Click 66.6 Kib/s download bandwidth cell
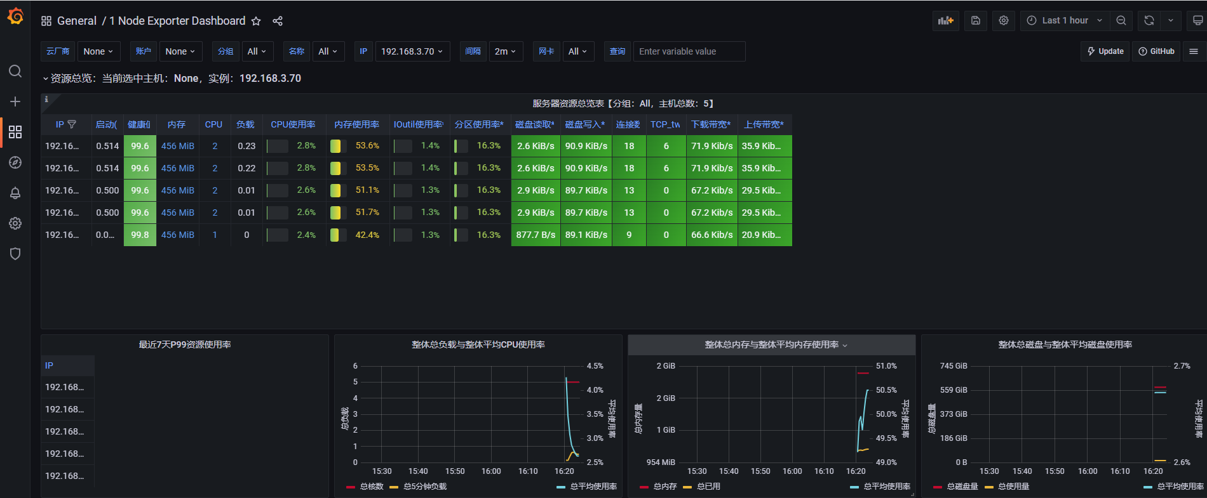Screen dimensions: 1207x498 (711, 235)
